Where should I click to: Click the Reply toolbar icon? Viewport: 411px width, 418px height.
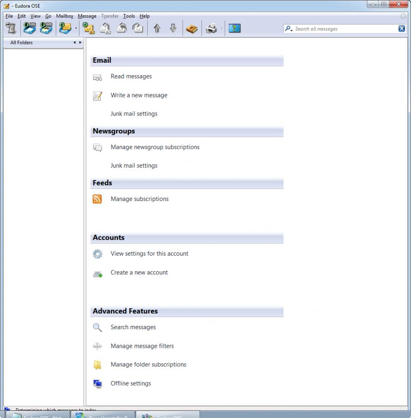(105, 28)
